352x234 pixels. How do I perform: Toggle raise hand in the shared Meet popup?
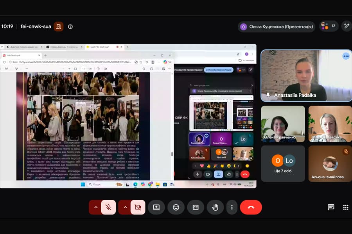pyautogui.click(x=229, y=174)
